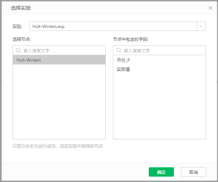Open the Holt-Winters.exp combo box
Image resolution: width=218 pixels, height=182 pixels.
click(x=113, y=27)
